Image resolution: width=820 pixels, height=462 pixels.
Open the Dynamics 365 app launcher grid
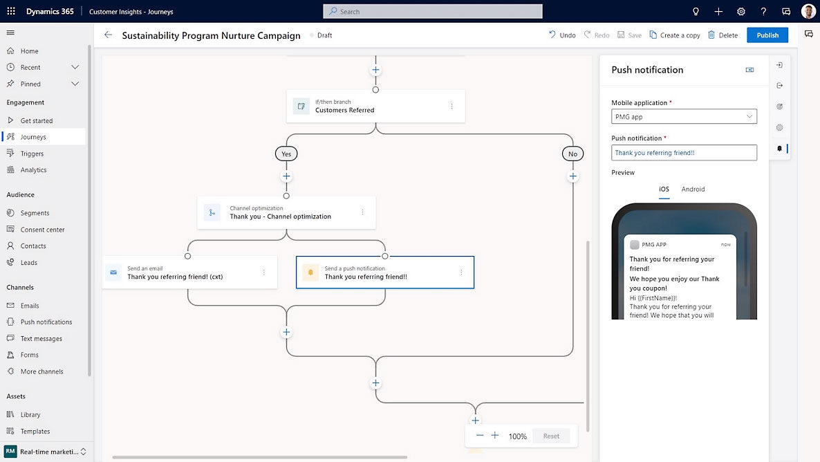click(x=11, y=11)
